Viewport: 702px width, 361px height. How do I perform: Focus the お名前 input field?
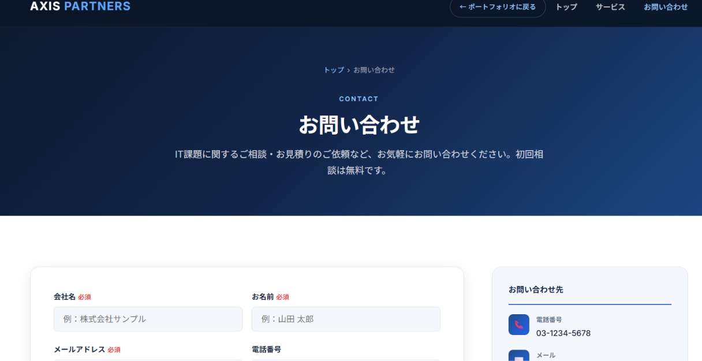pos(346,319)
